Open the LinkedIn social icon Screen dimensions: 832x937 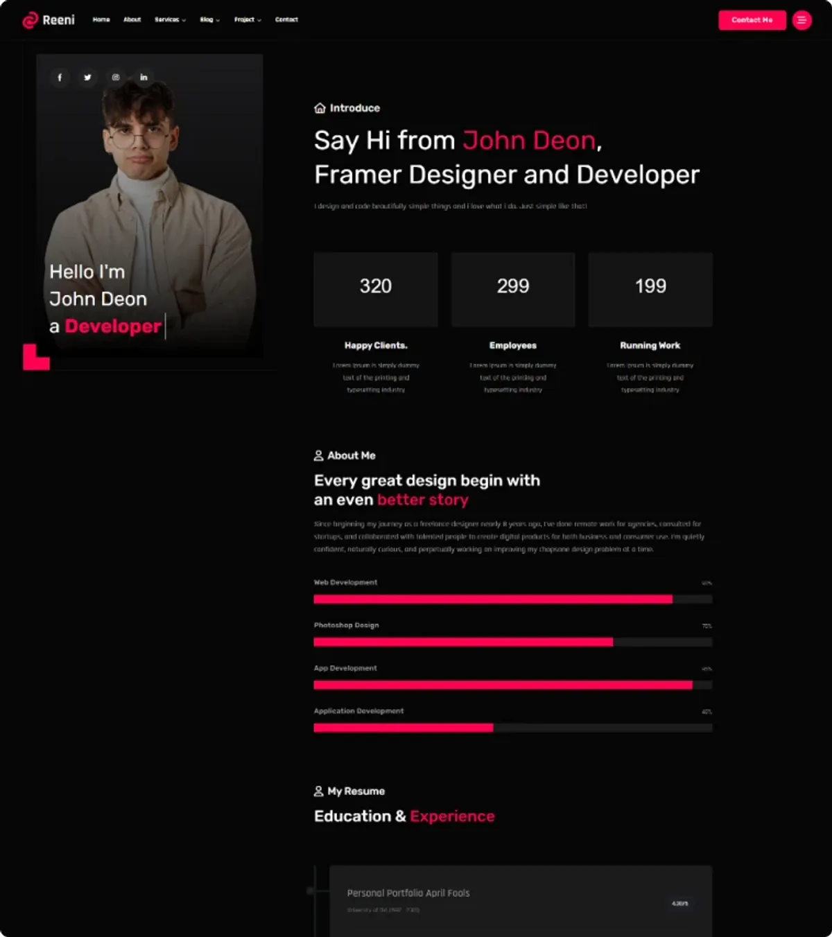144,78
